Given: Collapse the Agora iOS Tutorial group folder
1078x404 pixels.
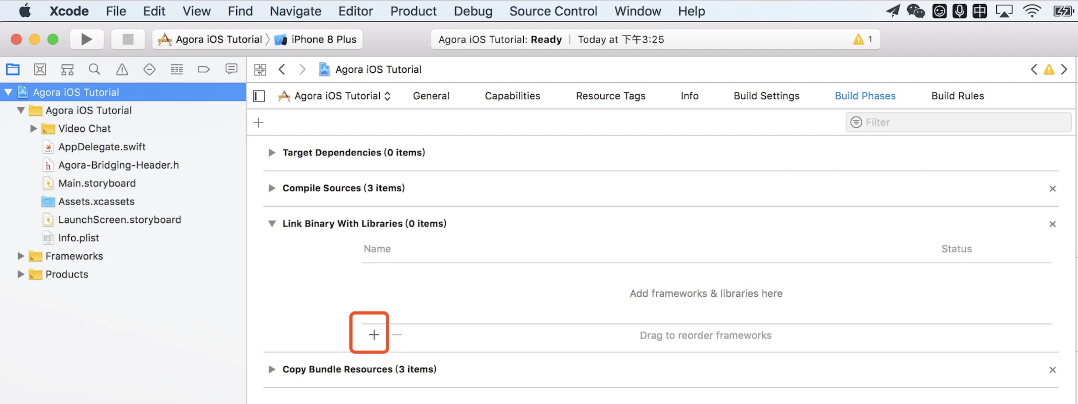Looking at the screenshot, I should pos(21,110).
